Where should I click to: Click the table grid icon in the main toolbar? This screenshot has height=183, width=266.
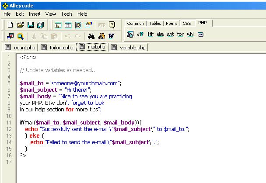click(68, 25)
